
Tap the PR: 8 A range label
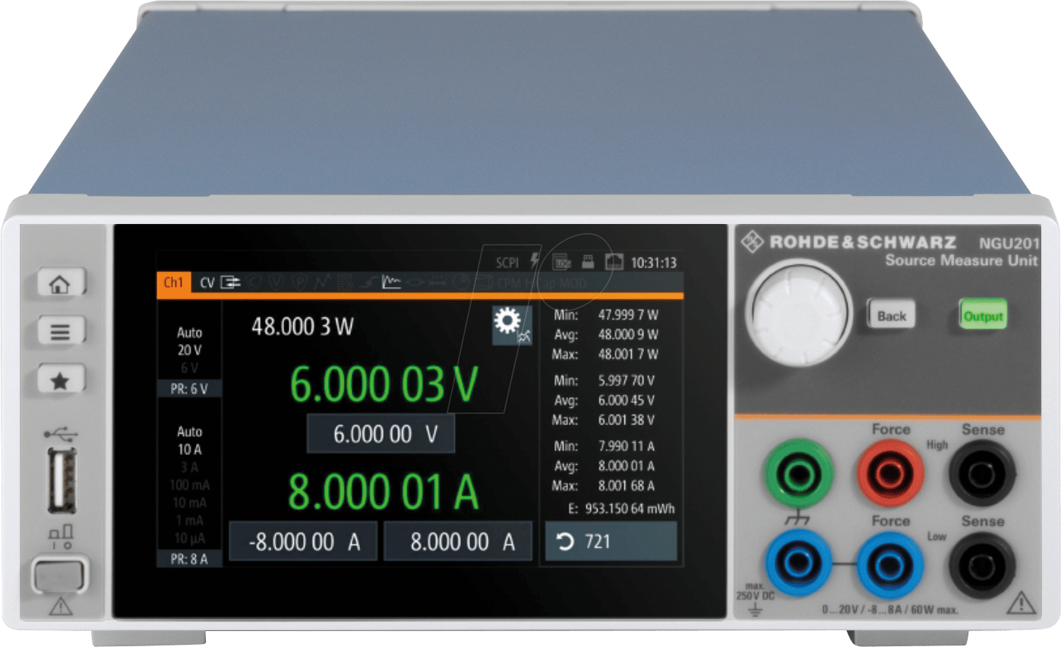(190, 559)
